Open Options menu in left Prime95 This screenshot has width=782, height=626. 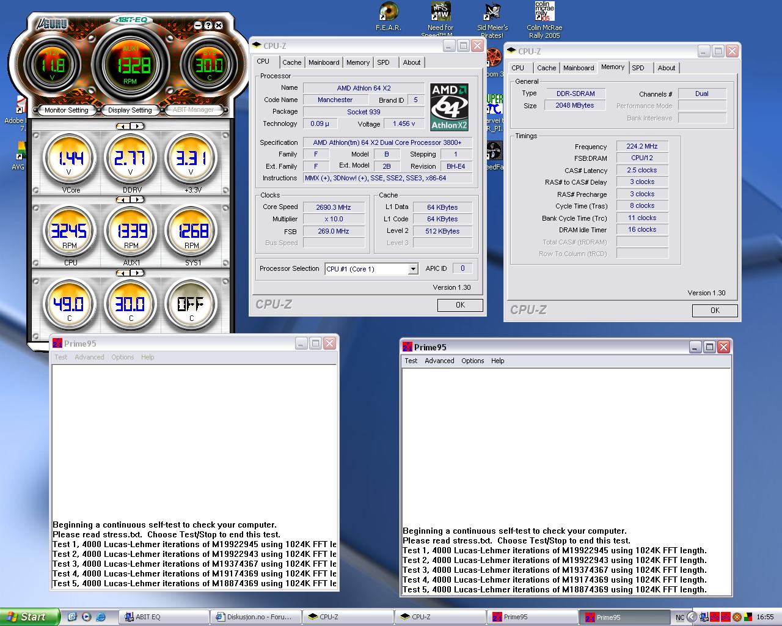click(x=123, y=357)
